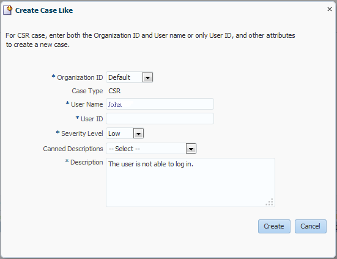The image size is (337, 259).
Task: Click the Severity Level label
Action: pyautogui.click(x=82, y=133)
